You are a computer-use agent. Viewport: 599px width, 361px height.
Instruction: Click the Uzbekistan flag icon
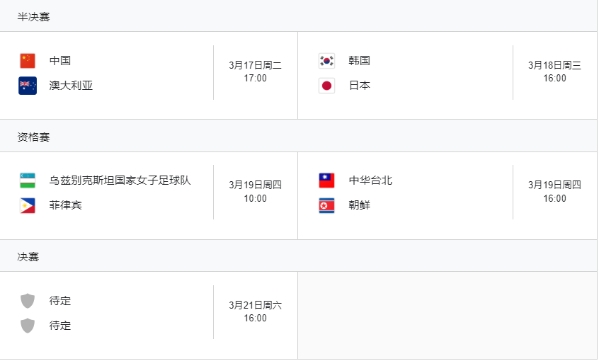28,180
